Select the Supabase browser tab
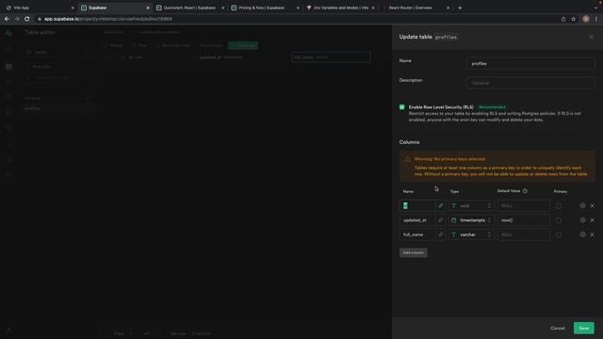This screenshot has width=603, height=339. click(x=115, y=8)
